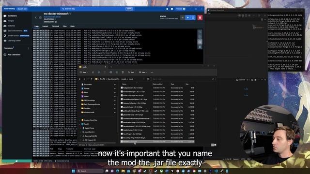Open the Windows Start menu

73,171
